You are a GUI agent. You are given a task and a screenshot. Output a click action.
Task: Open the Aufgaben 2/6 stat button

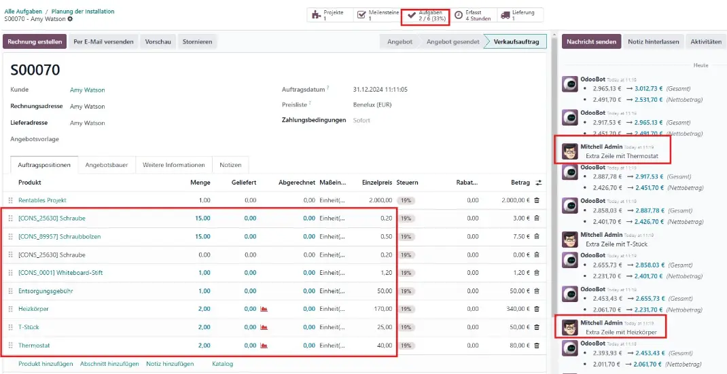[x=425, y=15]
